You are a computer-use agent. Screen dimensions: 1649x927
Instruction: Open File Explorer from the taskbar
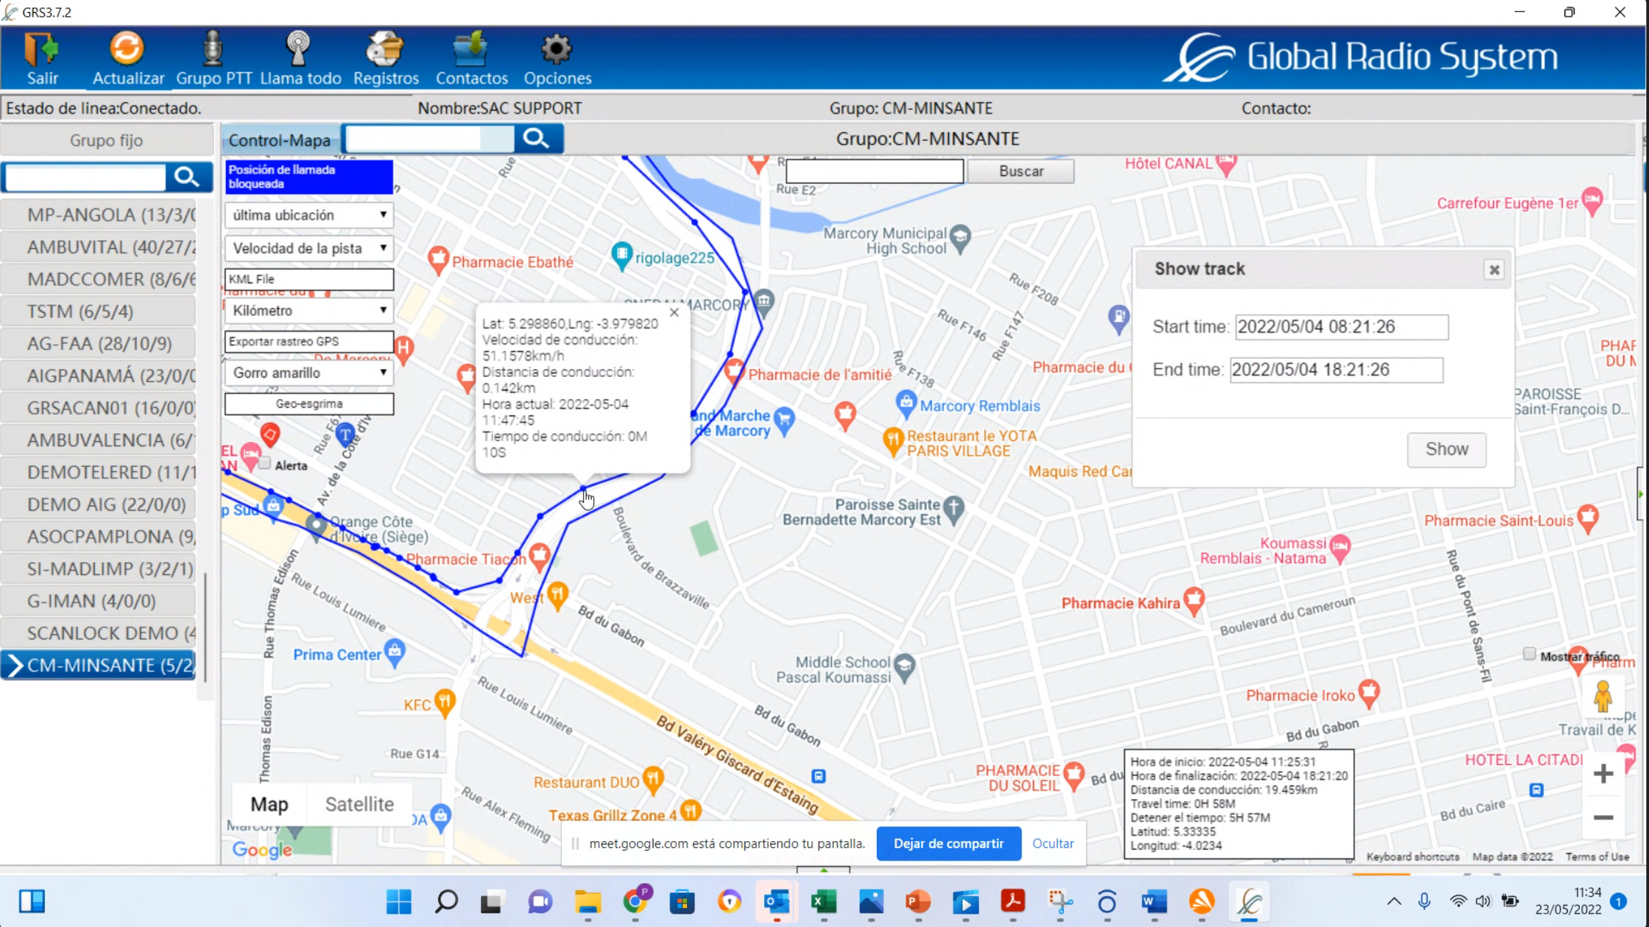(x=588, y=902)
